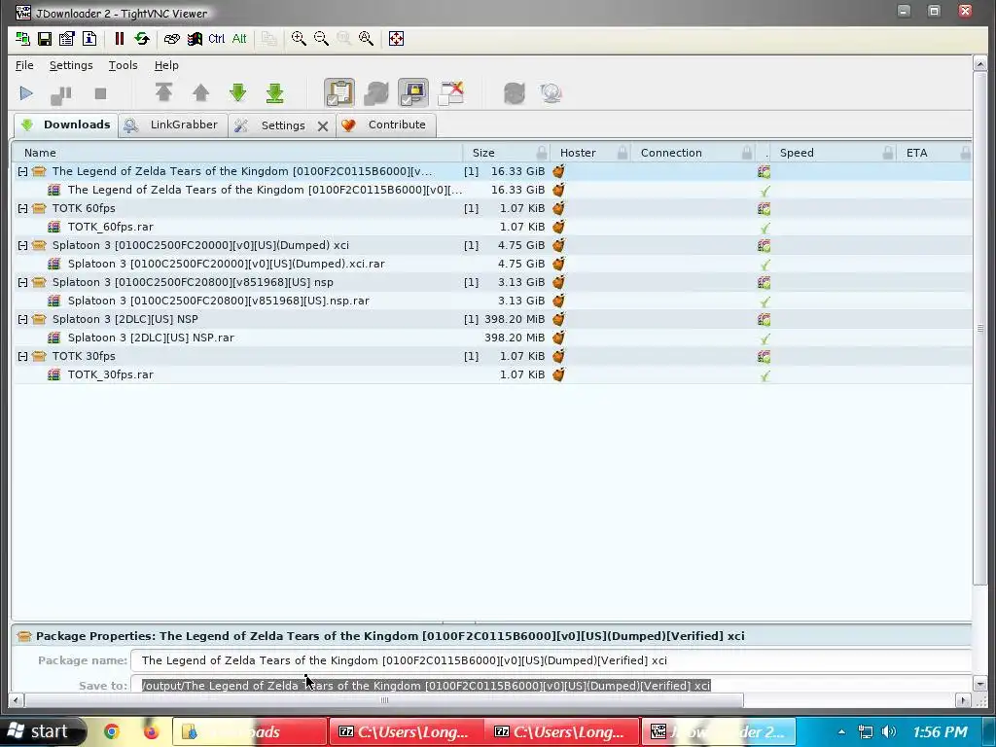This screenshot has width=996, height=747.
Task: Close the Settings tab with its X
Action: point(323,125)
